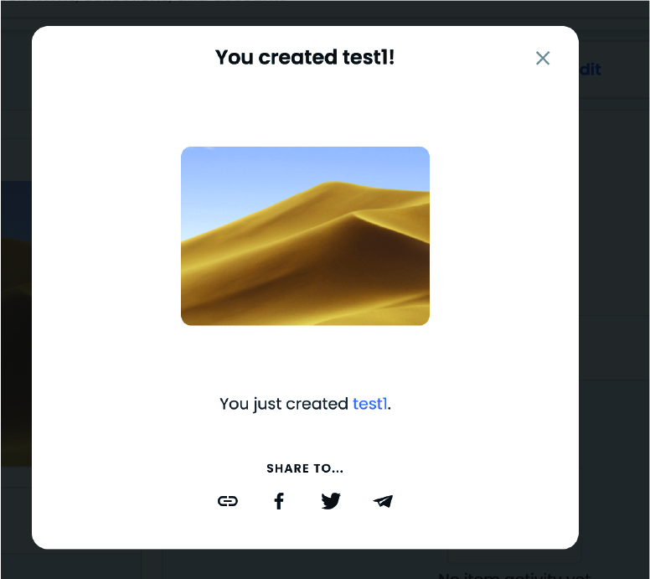Open the created item's sand dune thumbnail
Screen dimensions: 650x579
(305, 236)
